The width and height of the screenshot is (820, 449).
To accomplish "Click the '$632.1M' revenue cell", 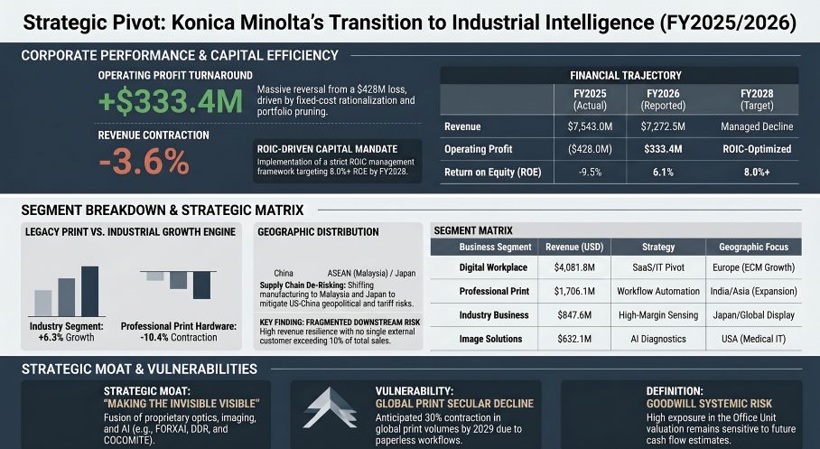I will tap(574, 339).
